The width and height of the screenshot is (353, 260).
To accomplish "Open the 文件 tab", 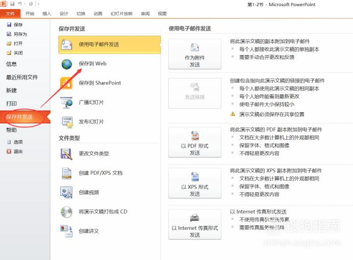I will (x=10, y=14).
